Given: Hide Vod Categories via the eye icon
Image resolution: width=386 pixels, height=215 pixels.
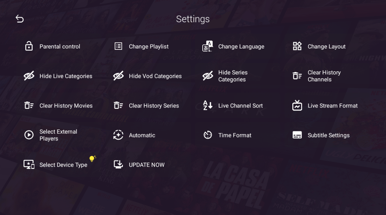Looking at the screenshot, I should pyautogui.click(x=118, y=76).
